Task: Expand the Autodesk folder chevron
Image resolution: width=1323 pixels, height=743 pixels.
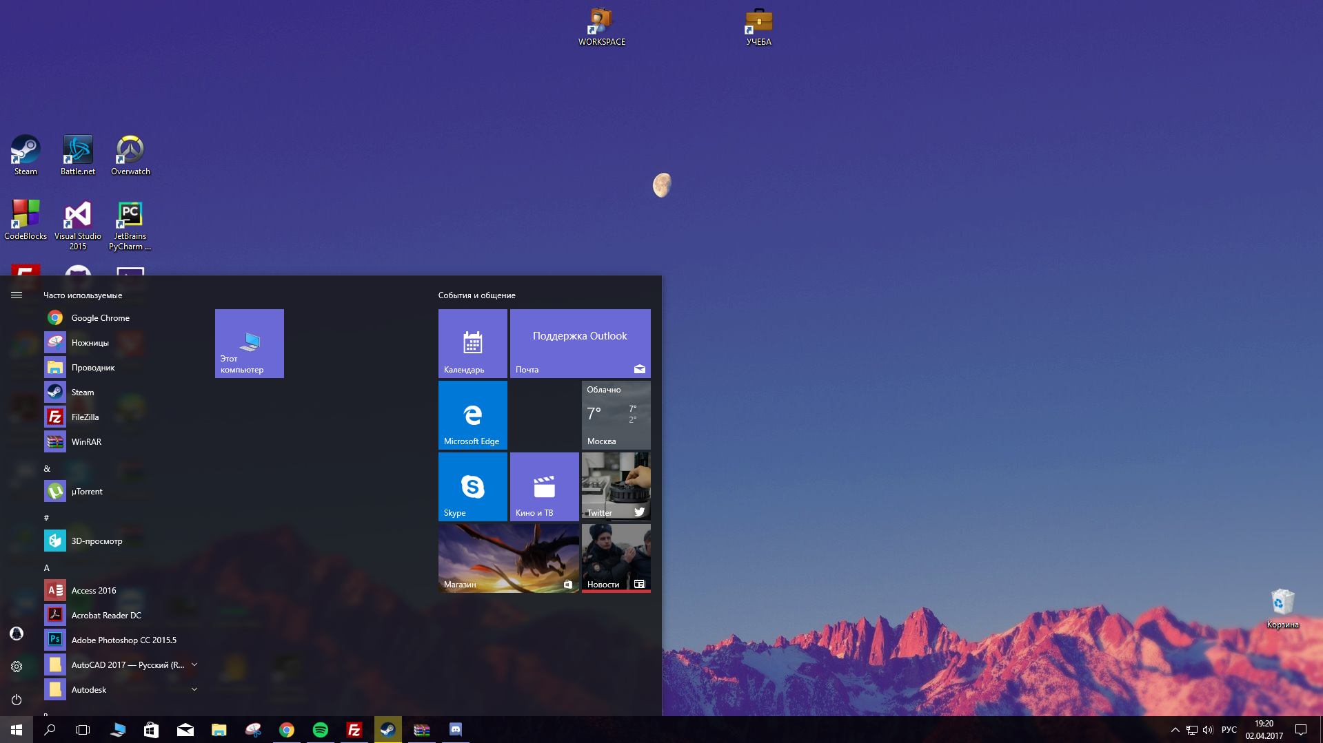Action: point(194,689)
